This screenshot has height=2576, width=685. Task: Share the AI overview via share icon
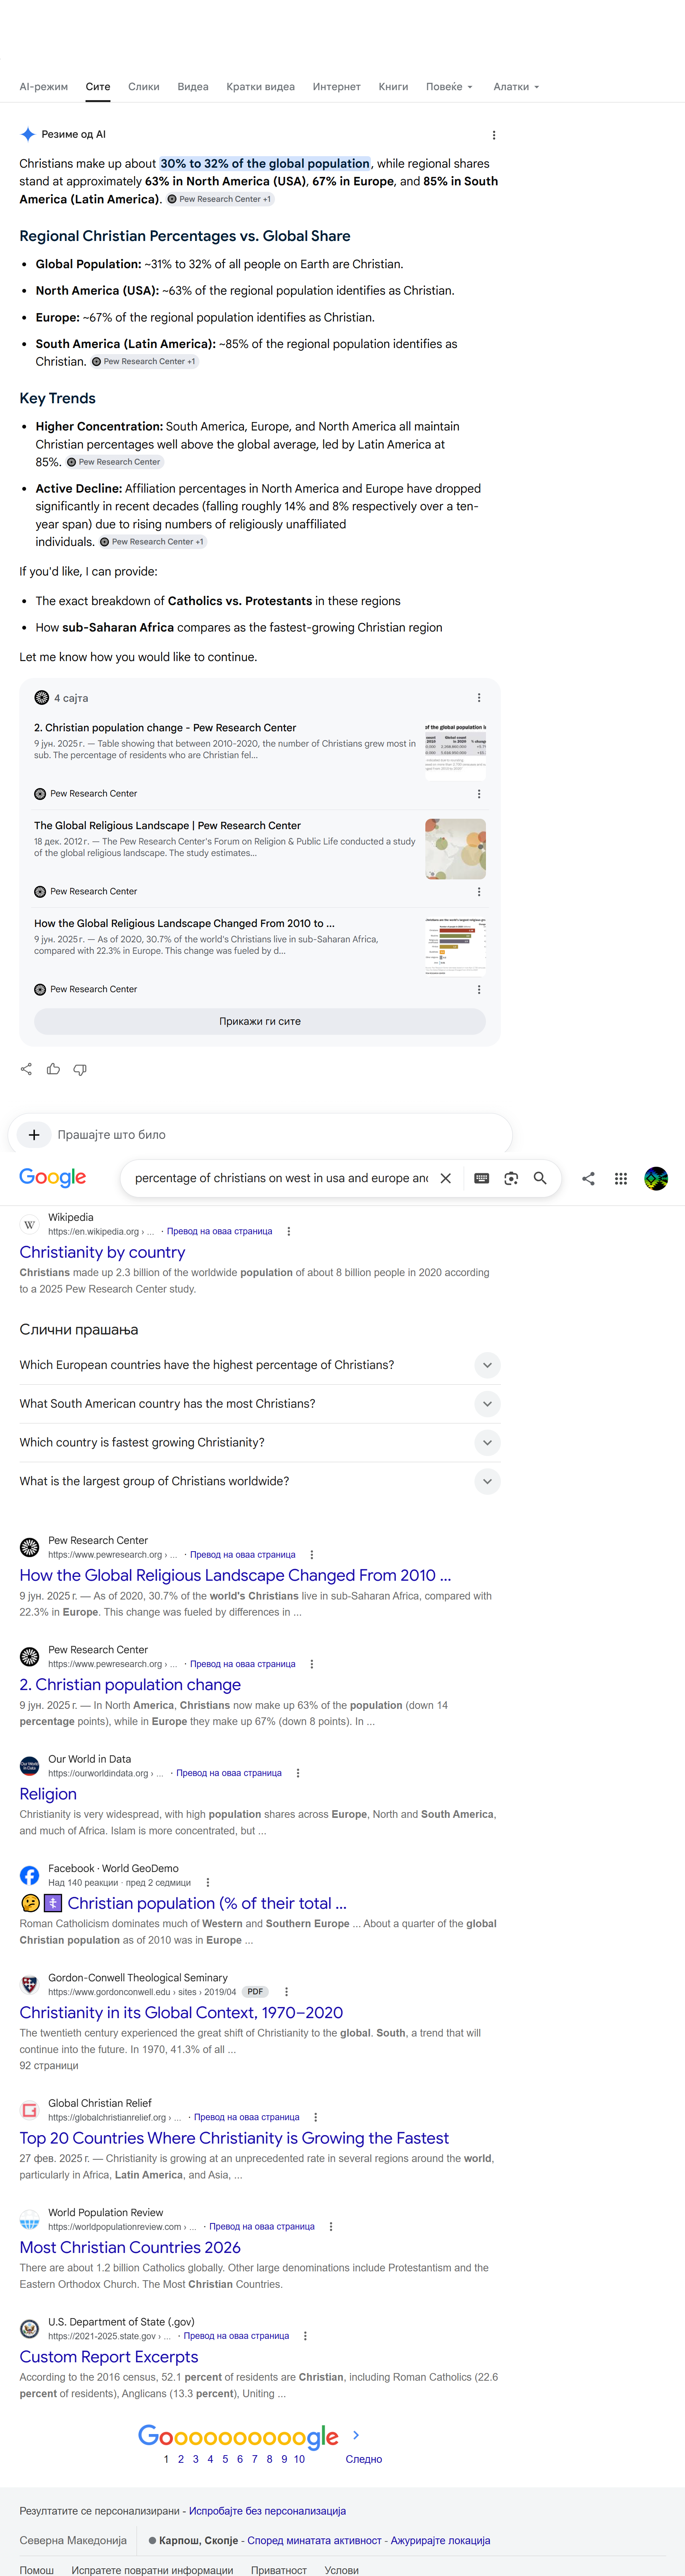pos(26,1069)
